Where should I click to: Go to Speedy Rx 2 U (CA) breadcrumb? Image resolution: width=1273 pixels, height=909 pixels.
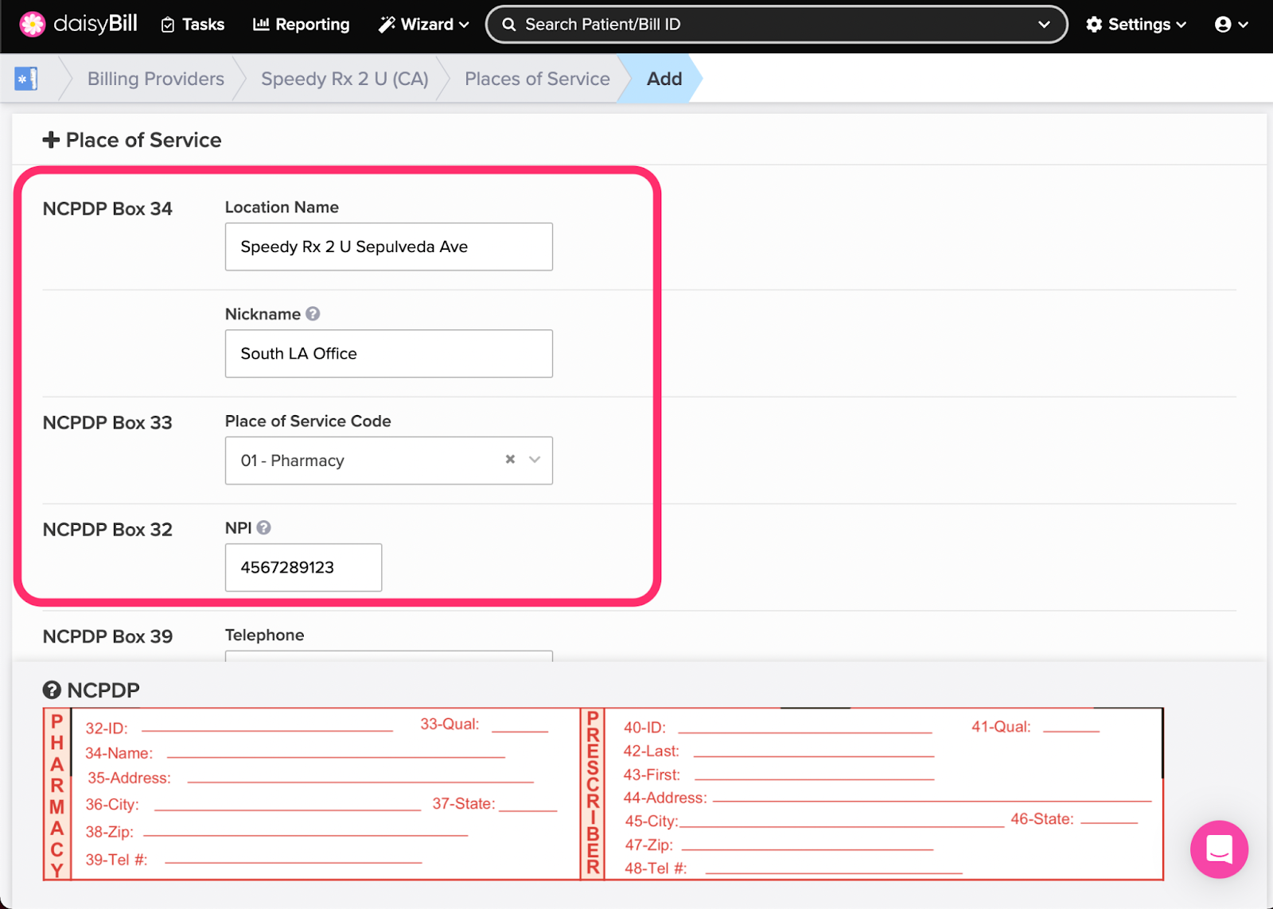(345, 79)
